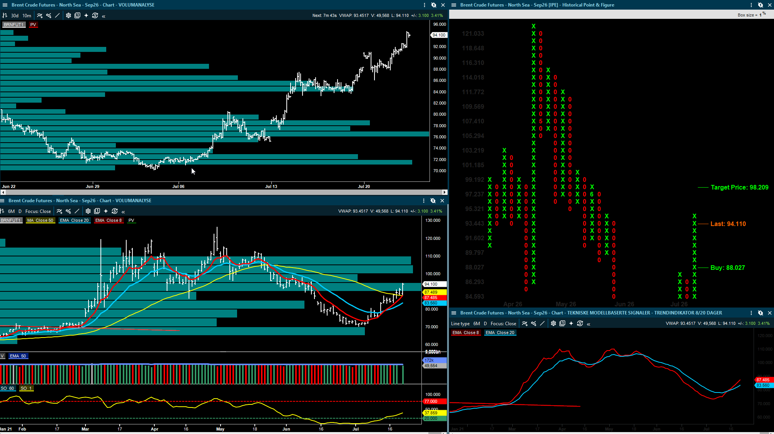
Task: Open the 30d period selector
Action: (x=15, y=15)
